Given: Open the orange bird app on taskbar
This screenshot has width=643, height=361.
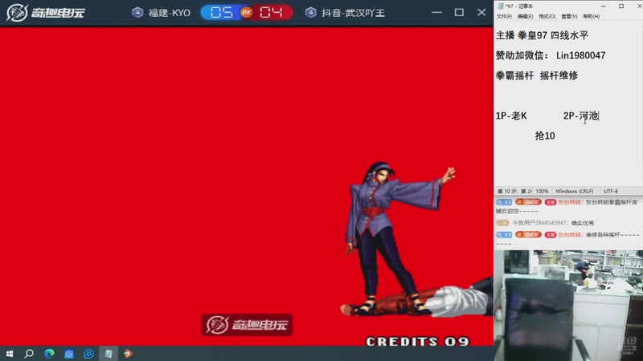Looking at the screenshot, I should coord(128,354).
